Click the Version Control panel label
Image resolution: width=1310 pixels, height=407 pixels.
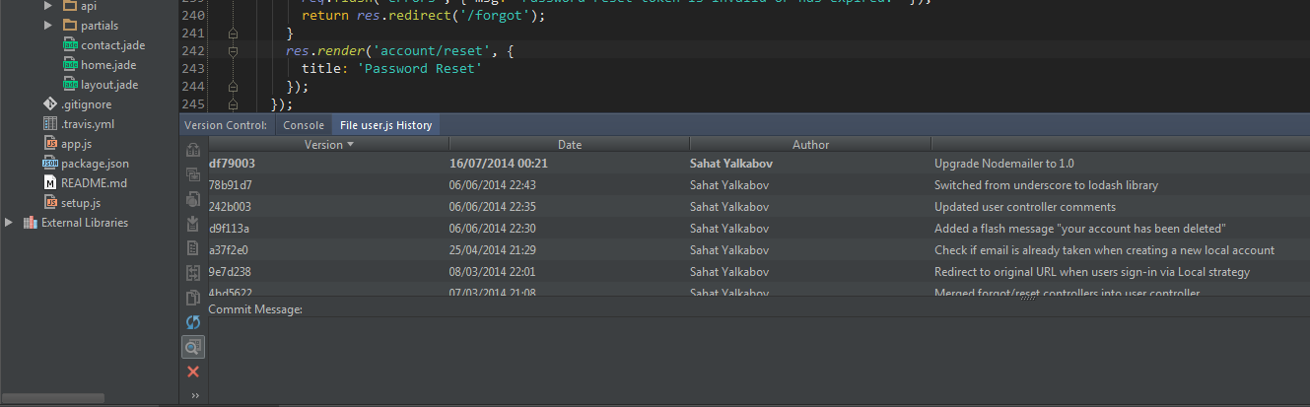[226, 125]
